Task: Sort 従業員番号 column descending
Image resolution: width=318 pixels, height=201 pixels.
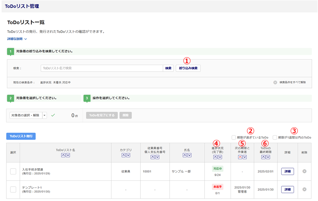Action: tap(157, 157)
